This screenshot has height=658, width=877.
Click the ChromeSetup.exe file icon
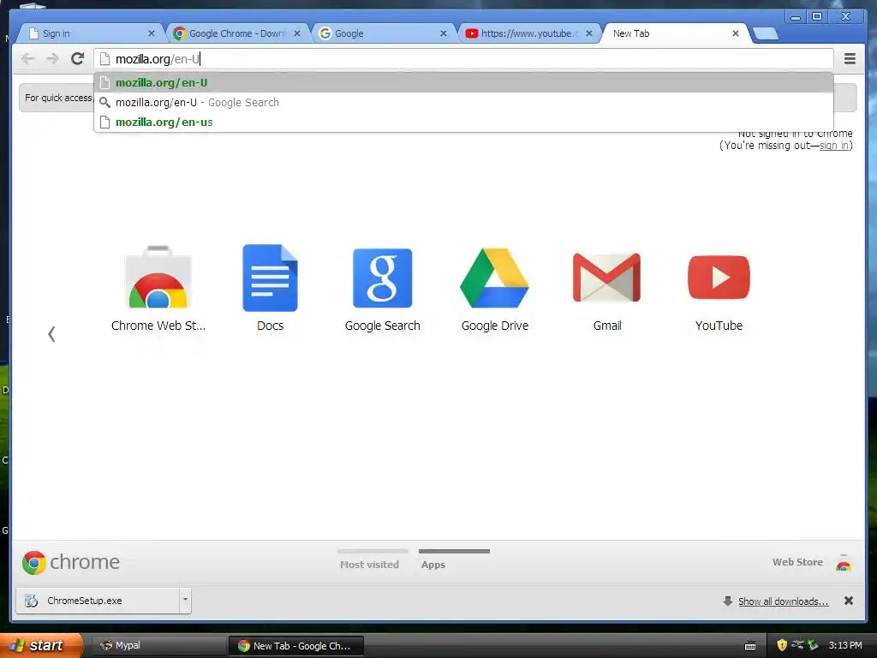click(32, 601)
